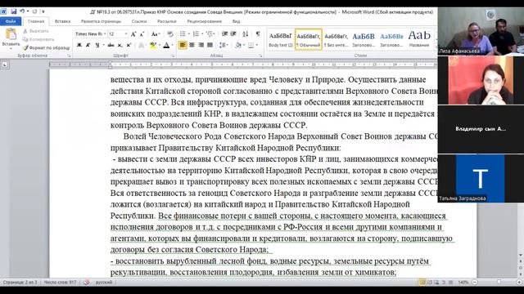Select the Без интервала style

(336, 39)
